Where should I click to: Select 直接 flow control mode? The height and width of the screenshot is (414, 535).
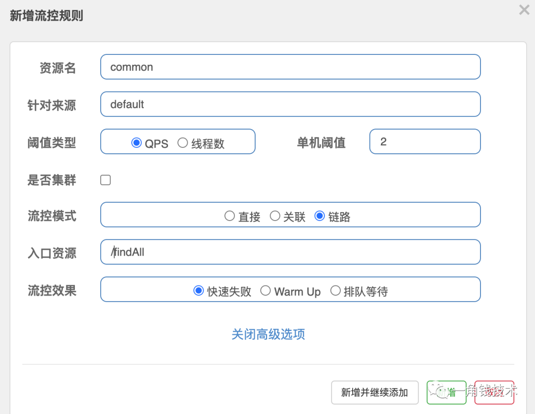(x=229, y=216)
